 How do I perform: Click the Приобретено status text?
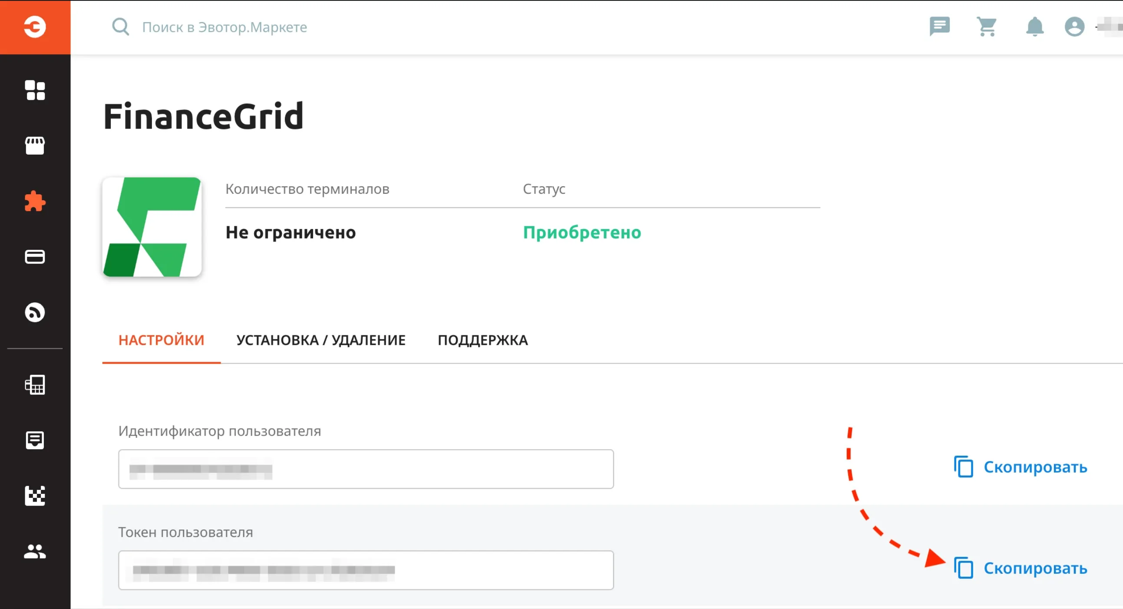pyautogui.click(x=582, y=232)
